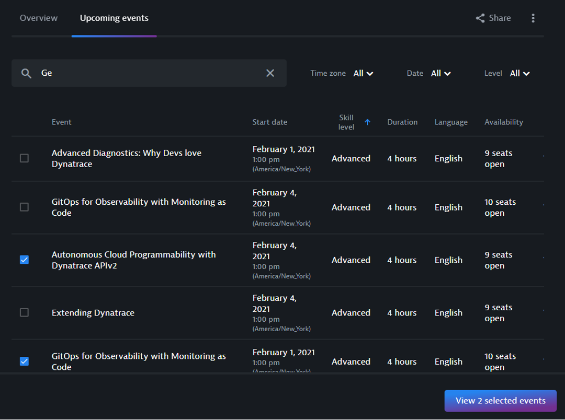Open "Autonomous Cloud Programmability with Dynatrace APIv2"
This screenshot has height=420, width=565.
point(133,260)
